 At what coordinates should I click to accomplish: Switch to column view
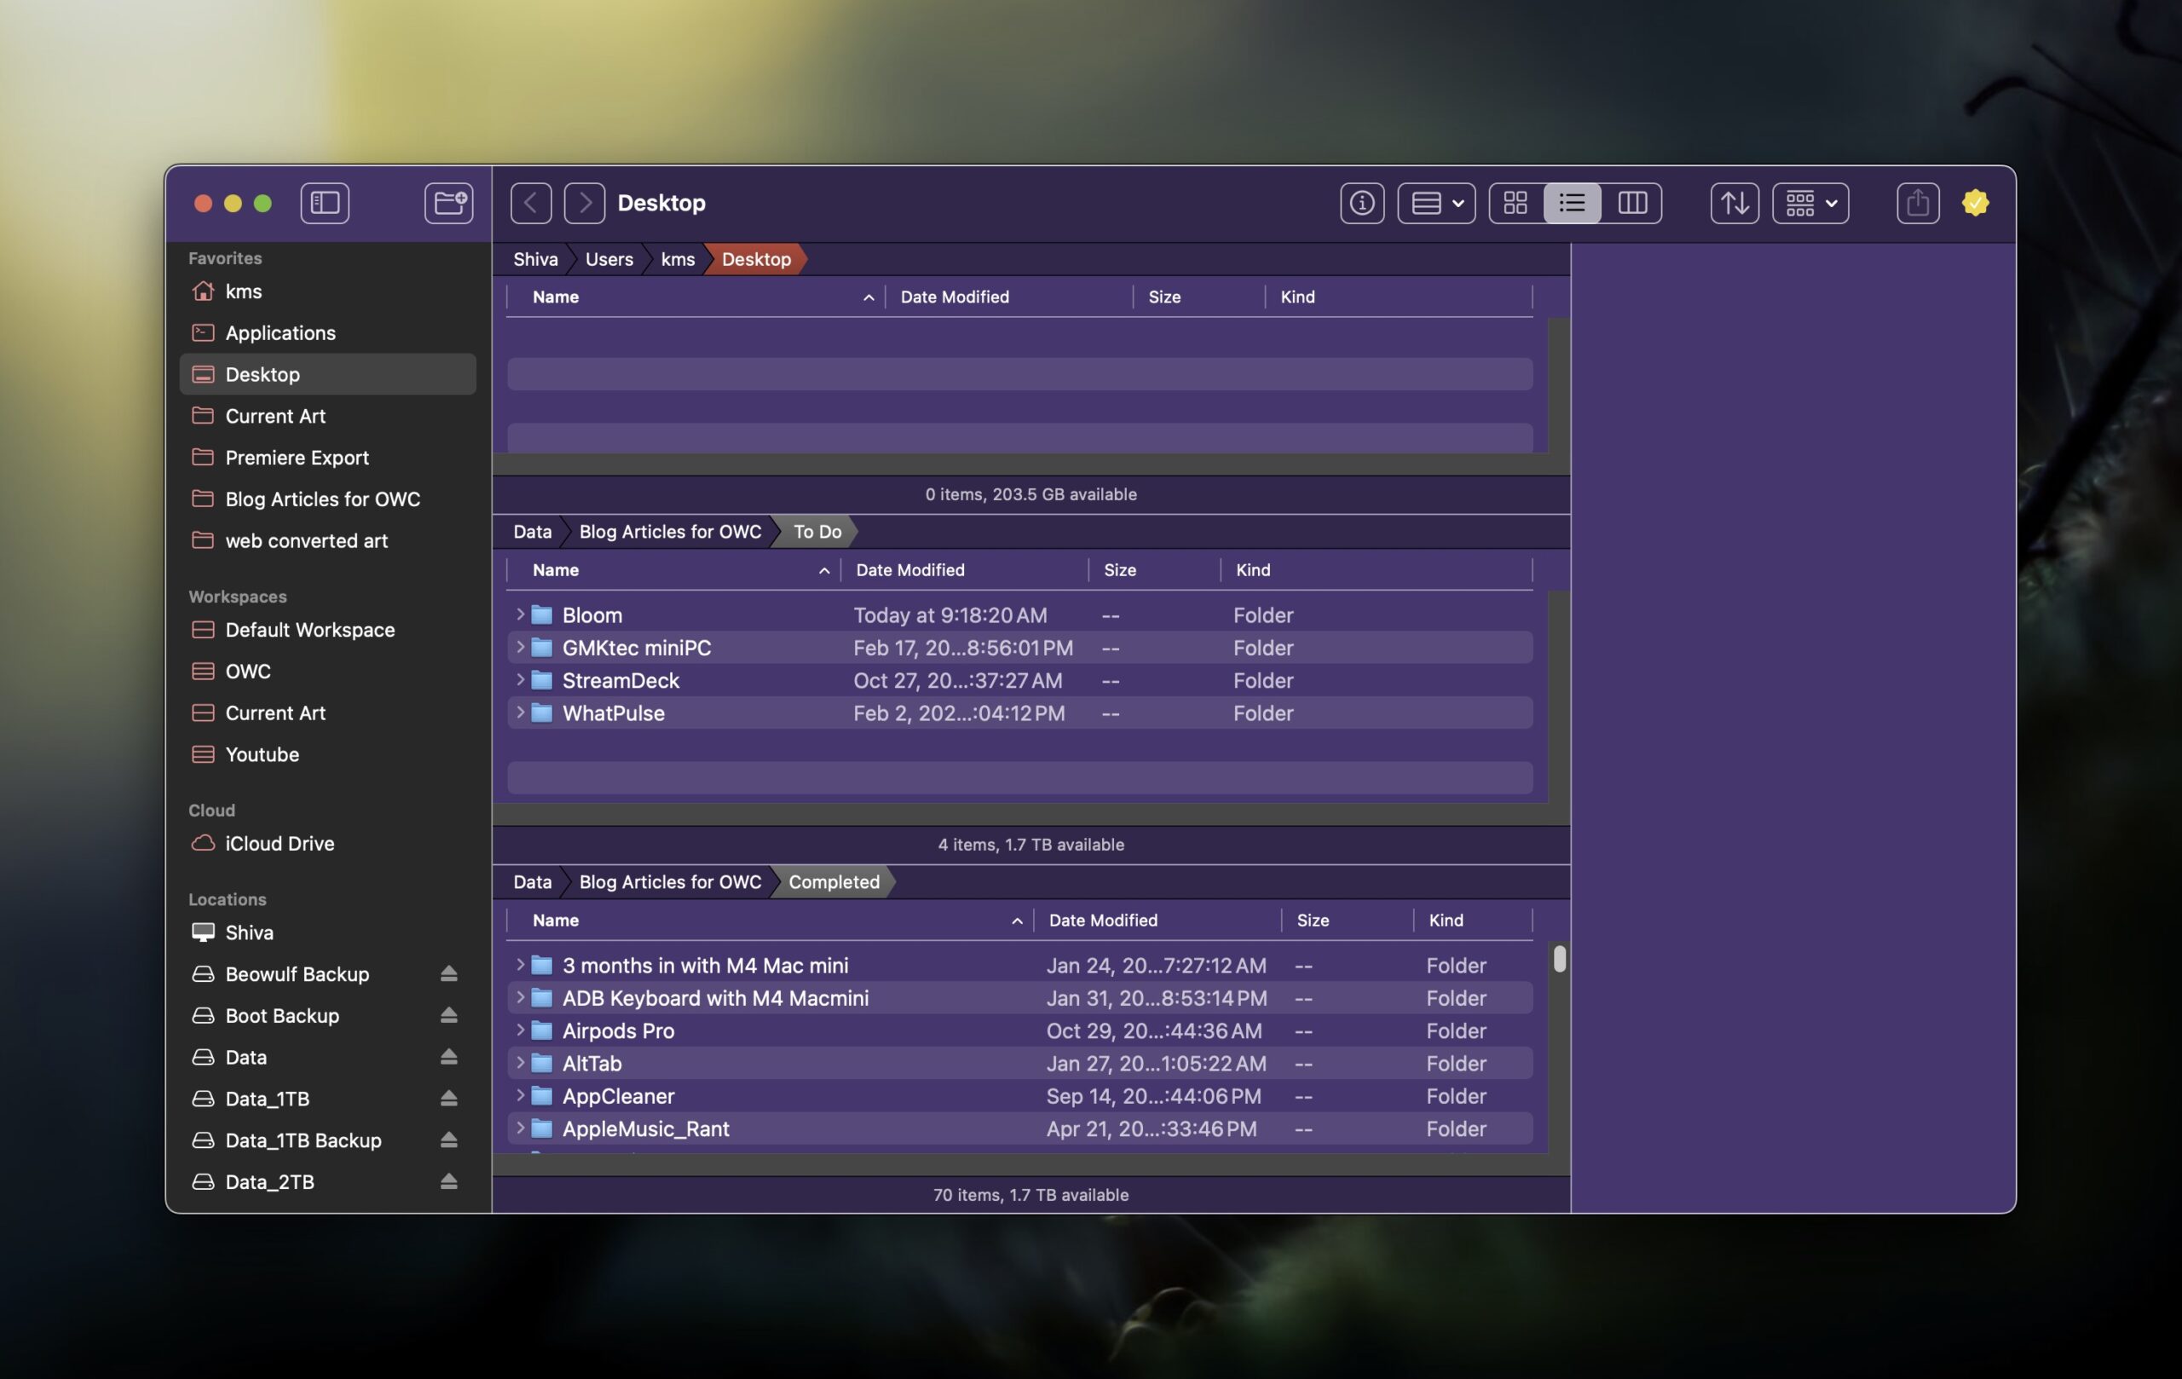pos(1632,203)
